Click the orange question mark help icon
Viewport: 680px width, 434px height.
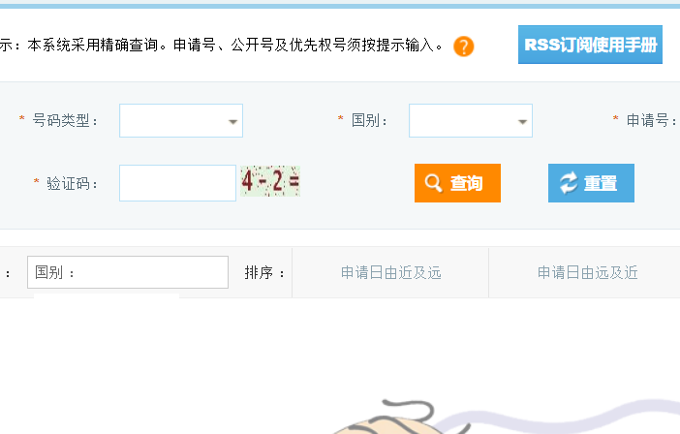(464, 46)
